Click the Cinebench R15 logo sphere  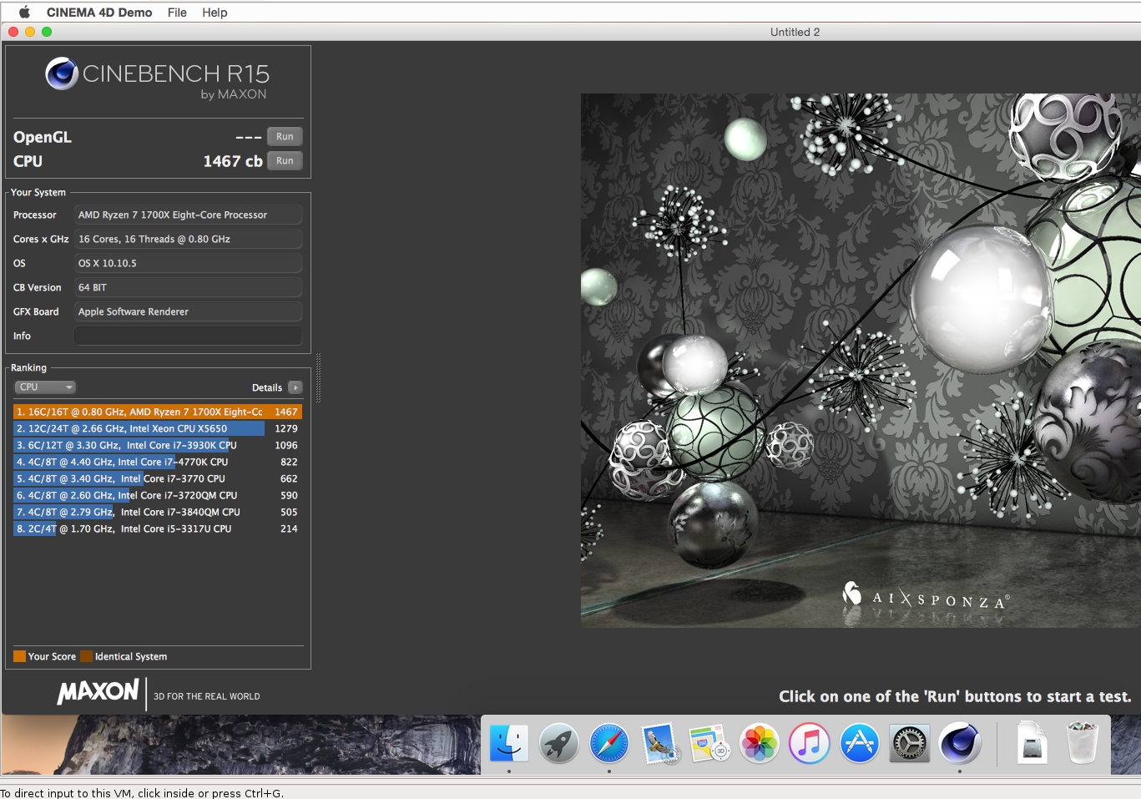[62, 73]
